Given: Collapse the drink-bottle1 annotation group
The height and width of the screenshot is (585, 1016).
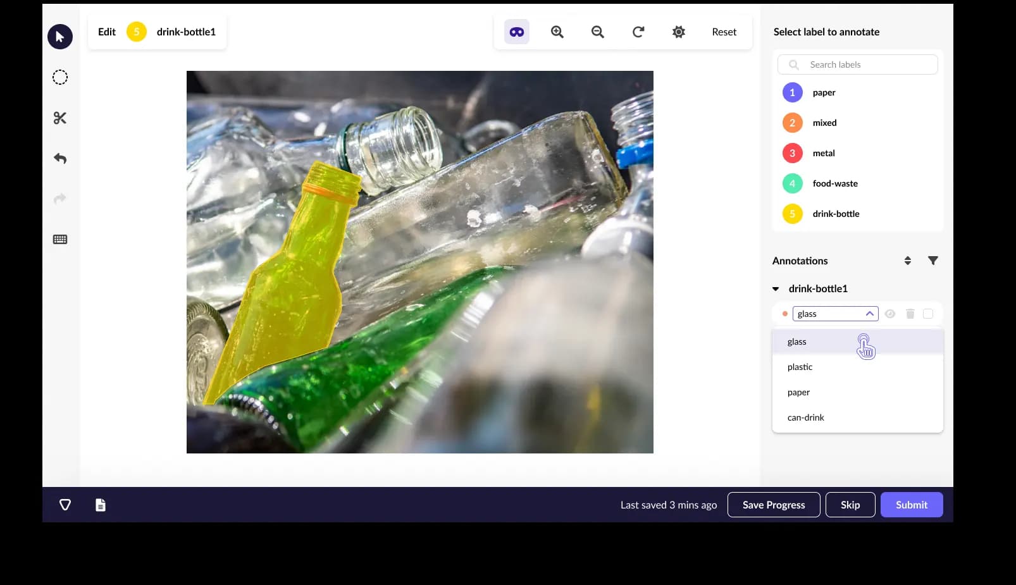Looking at the screenshot, I should pos(776,288).
